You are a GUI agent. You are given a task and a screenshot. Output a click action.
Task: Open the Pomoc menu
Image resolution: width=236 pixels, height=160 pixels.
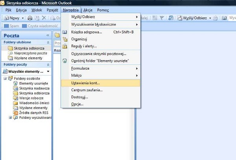(103, 10)
